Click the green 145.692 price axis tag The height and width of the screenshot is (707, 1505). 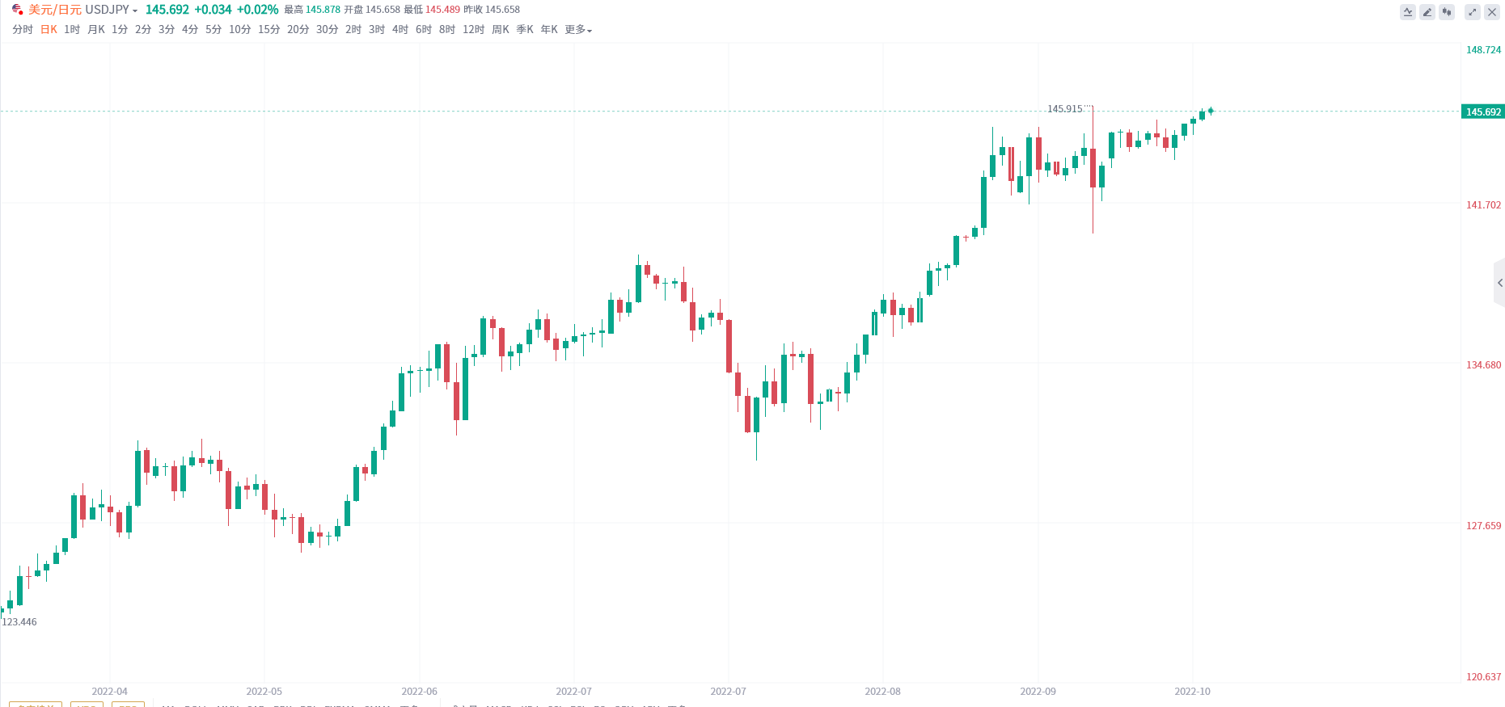(x=1483, y=112)
